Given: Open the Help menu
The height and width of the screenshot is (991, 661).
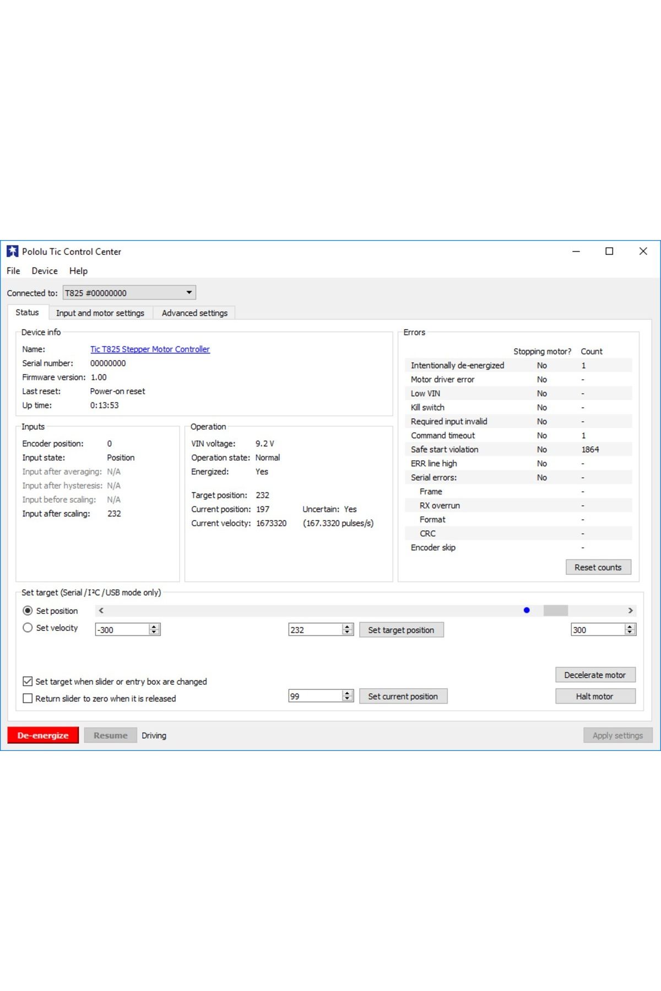Looking at the screenshot, I should point(78,271).
